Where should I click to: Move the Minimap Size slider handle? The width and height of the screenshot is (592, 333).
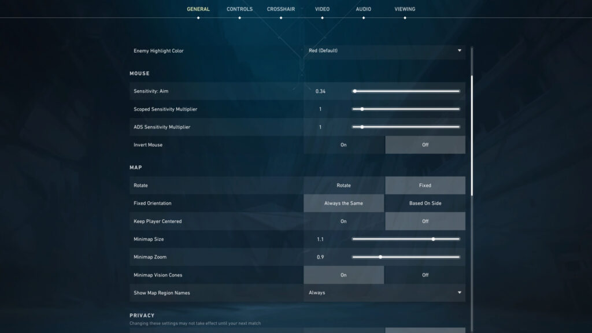432,238
